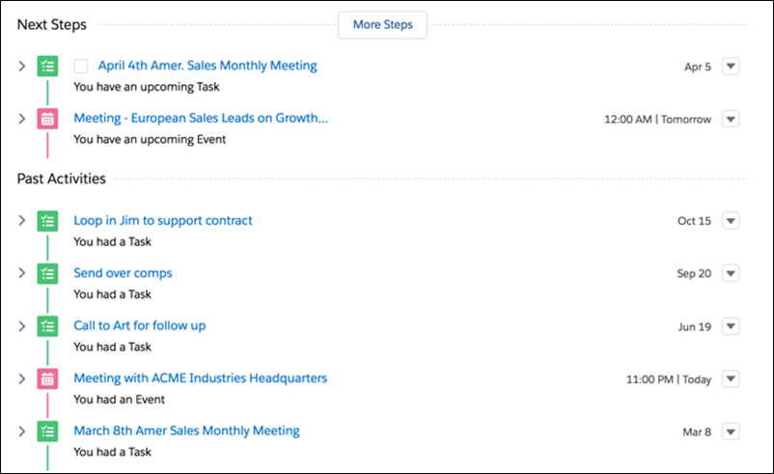Click the More Steps button
This screenshot has width=774, height=474.
pos(382,25)
